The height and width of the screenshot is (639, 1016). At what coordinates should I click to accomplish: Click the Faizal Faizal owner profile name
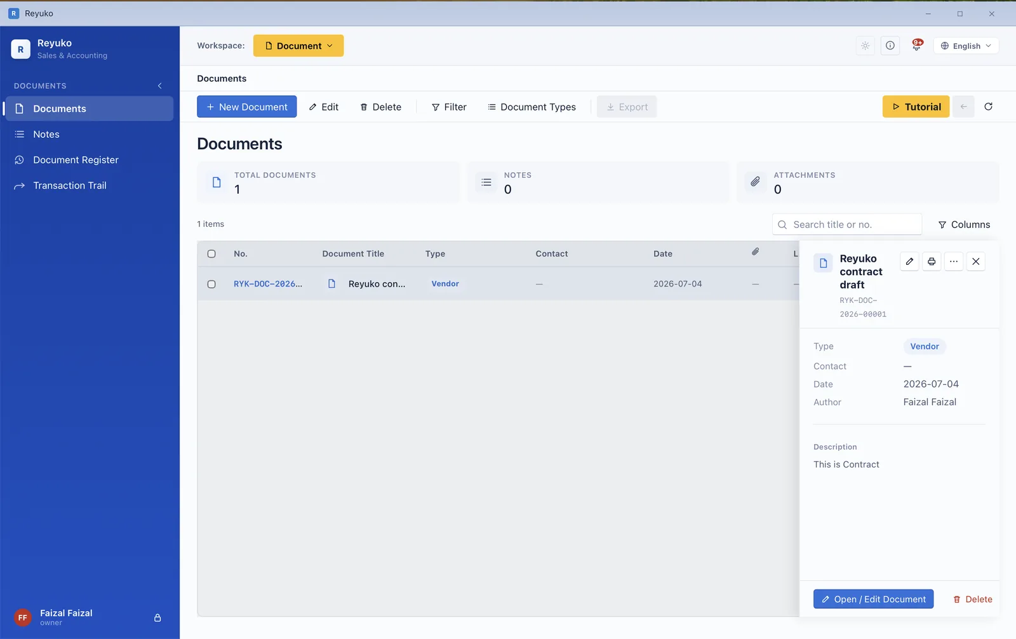tap(66, 613)
